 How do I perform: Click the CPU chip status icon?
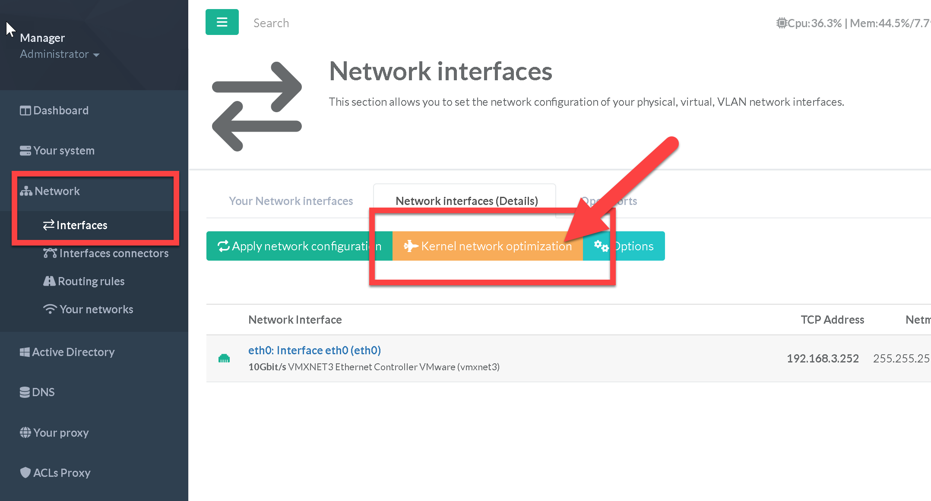[781, 23]
